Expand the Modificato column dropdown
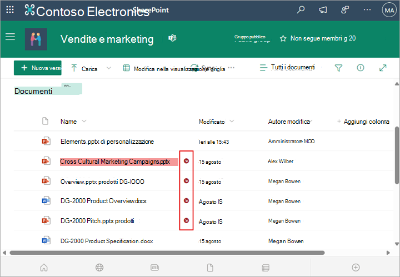Screen dimensions: 400x277 (x=232, y=121)
